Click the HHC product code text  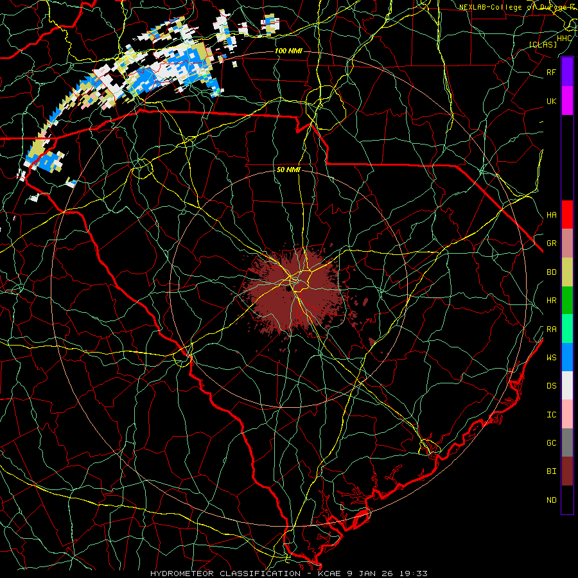point(564,39)
